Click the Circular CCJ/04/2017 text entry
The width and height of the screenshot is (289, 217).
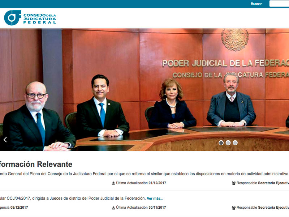(73, 198)
